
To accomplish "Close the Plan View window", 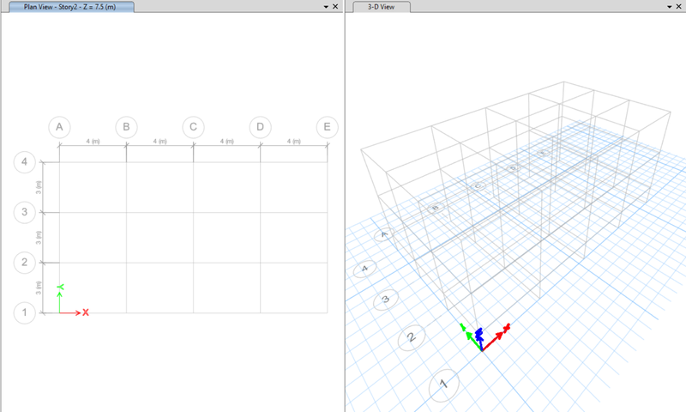I will click(x=335, y=7).
